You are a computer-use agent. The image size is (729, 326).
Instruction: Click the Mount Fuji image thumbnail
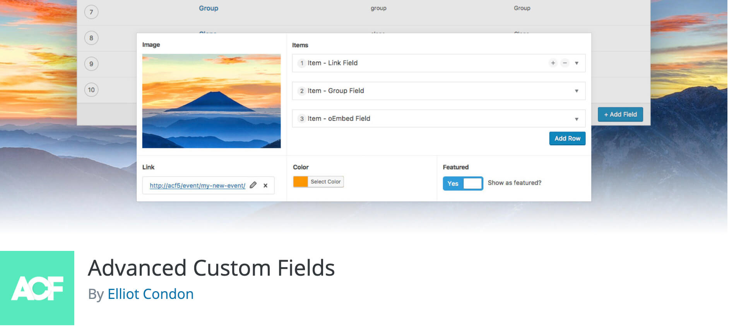point(211,101)
